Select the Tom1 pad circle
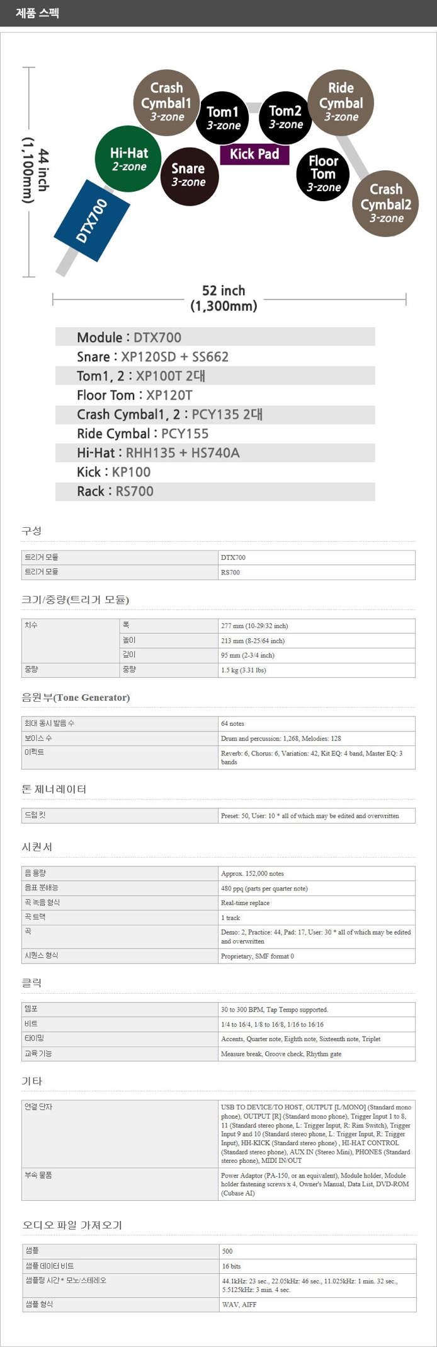The height and width of the screenshot is (1347, 437). click(223, 117)
